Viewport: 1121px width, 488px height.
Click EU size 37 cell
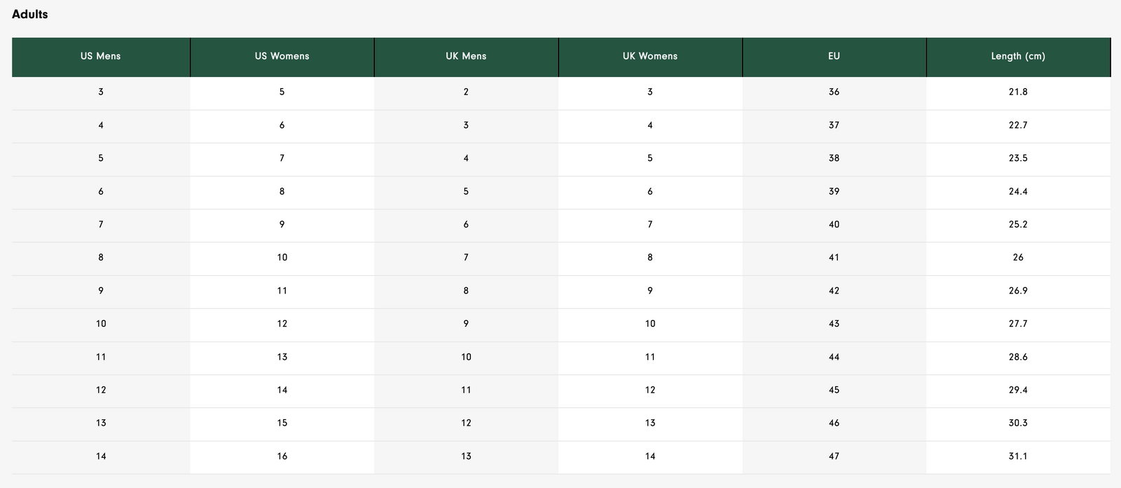(834, 125)
